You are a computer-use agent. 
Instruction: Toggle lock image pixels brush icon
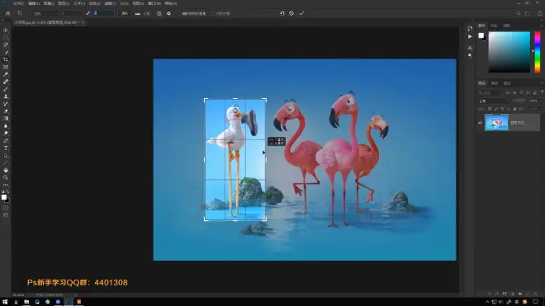pos(496,109)
